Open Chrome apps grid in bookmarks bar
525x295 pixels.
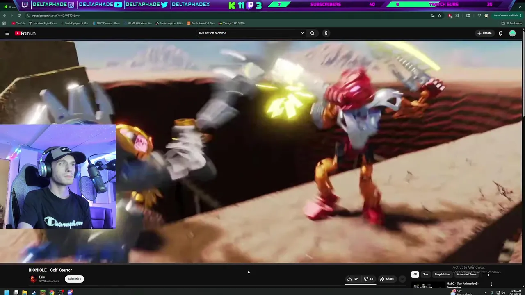[x=4, y=23]
